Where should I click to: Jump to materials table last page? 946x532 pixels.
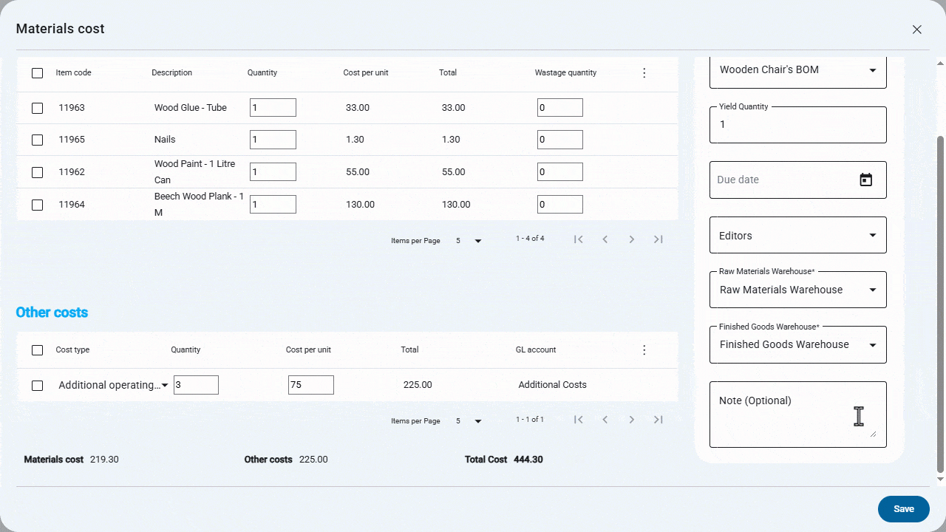(x=658, y=239)
